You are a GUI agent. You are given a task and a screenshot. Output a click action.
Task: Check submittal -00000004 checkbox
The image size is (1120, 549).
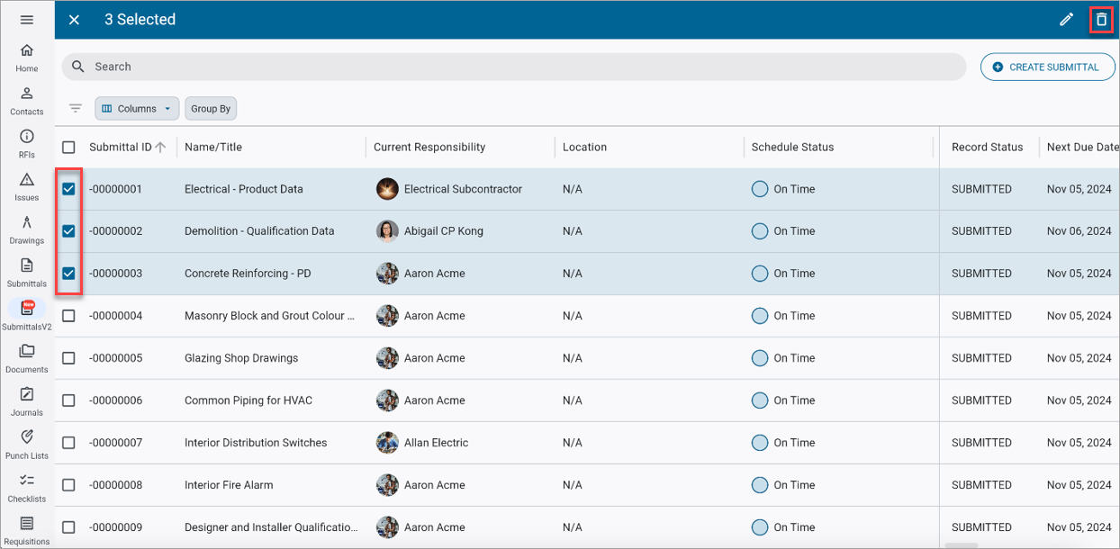coord(68,316)
